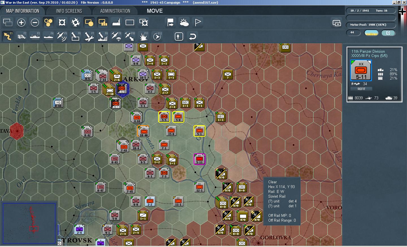This screenshot has height=247, width=407.
Task: Select the HQ 0-44 counter
Action: click(x=58, y=103)
